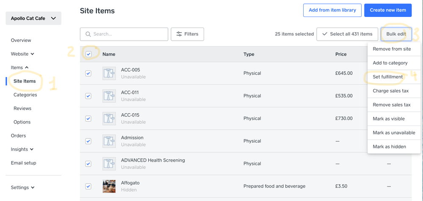423x201 pixels.
Task: Uncheck the ACC-005 row checkbox
Action: (x=88, y=73)
